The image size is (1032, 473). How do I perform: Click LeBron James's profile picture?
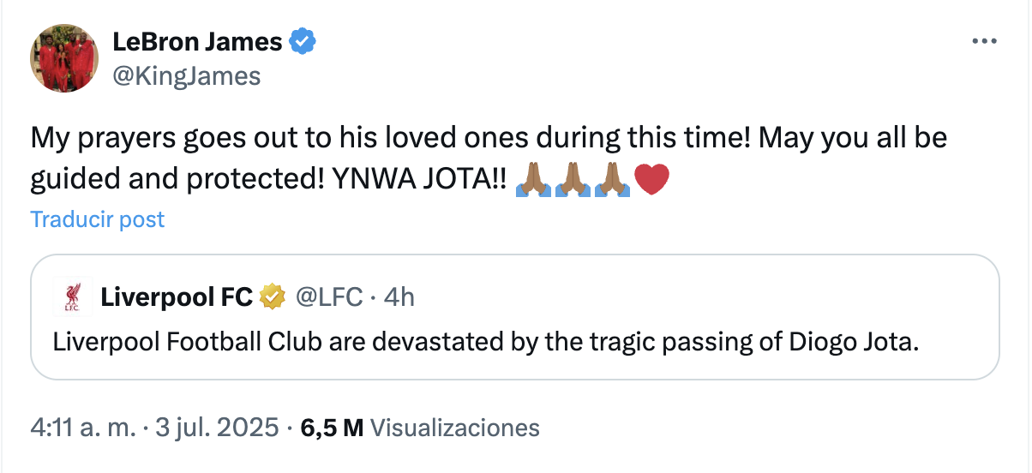tap(64, 57)
